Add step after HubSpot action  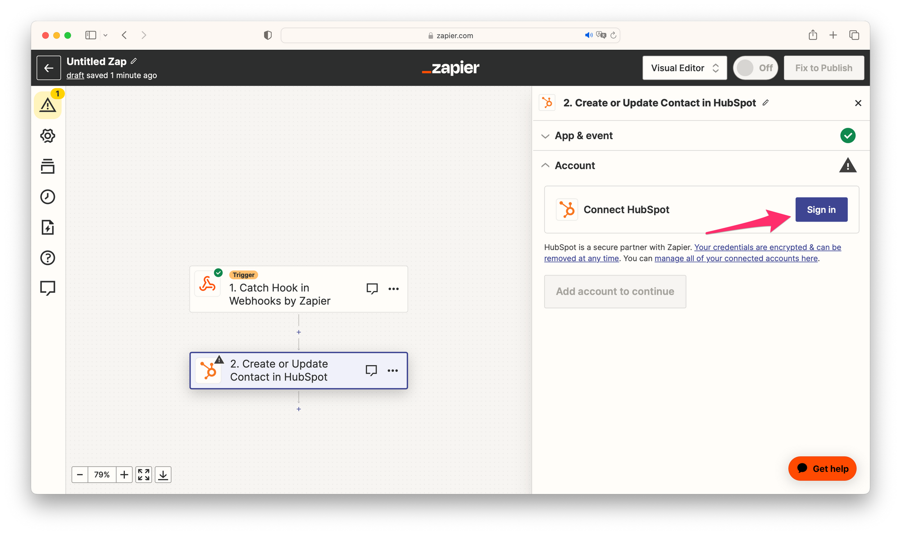point(299,409)
